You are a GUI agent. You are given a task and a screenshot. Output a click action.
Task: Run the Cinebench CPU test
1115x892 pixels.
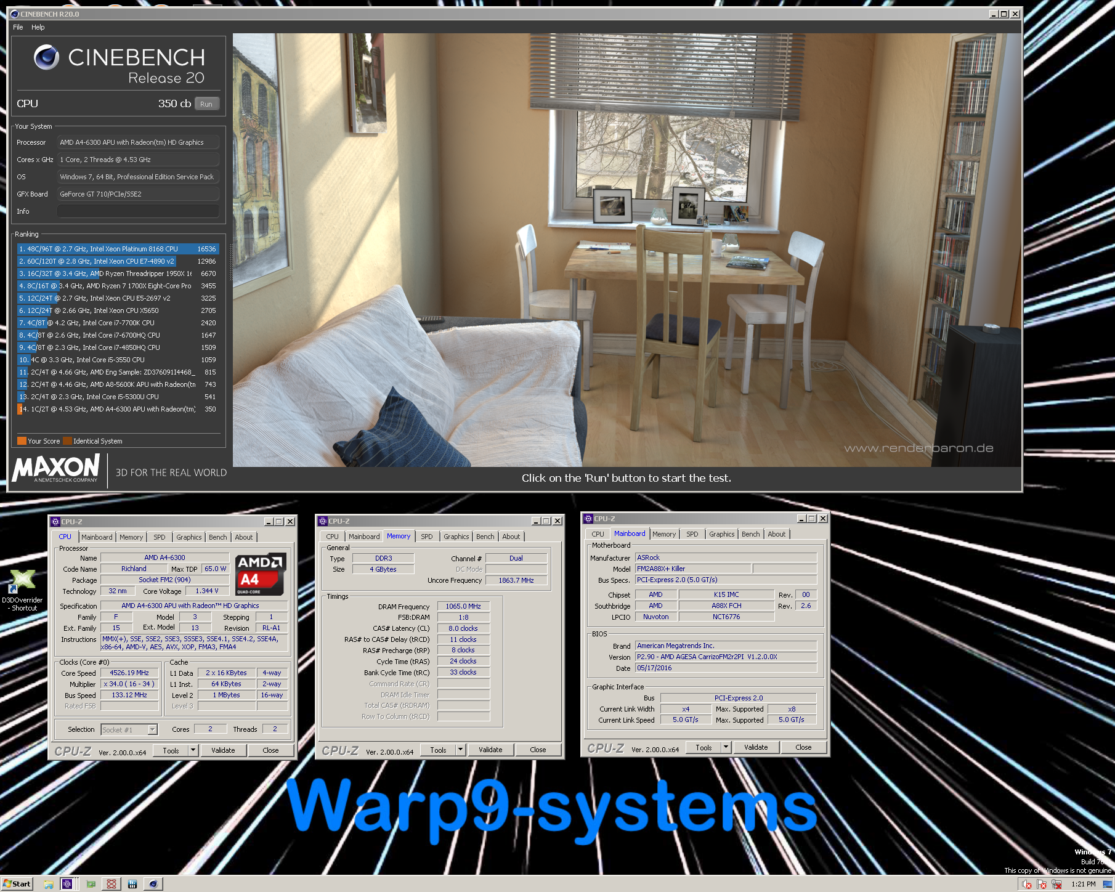tap(206, 104)
